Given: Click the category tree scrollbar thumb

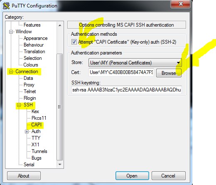Looking at the screenshot, I should 60,107.
